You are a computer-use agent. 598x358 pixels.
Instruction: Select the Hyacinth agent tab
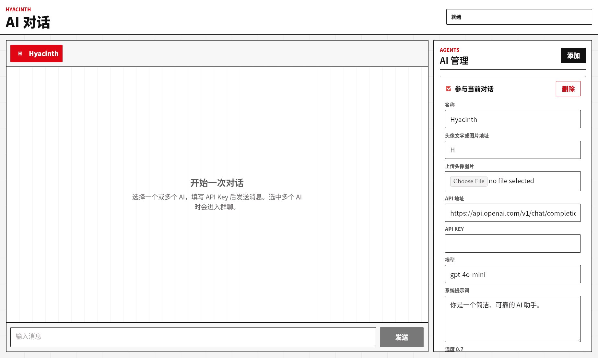click(43, 54)
